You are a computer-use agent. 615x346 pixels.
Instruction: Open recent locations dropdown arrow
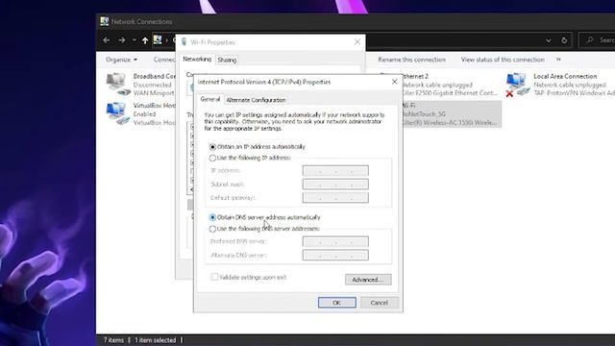click(x=135, y=40)
